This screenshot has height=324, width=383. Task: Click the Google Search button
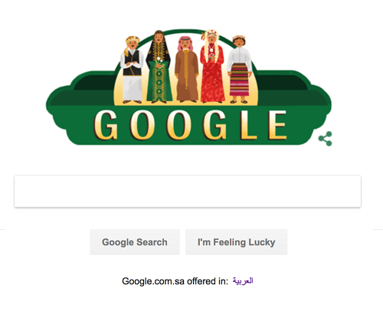point(135,242)
